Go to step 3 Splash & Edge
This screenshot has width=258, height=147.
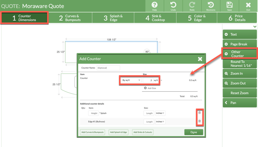[x=113, y=18]
